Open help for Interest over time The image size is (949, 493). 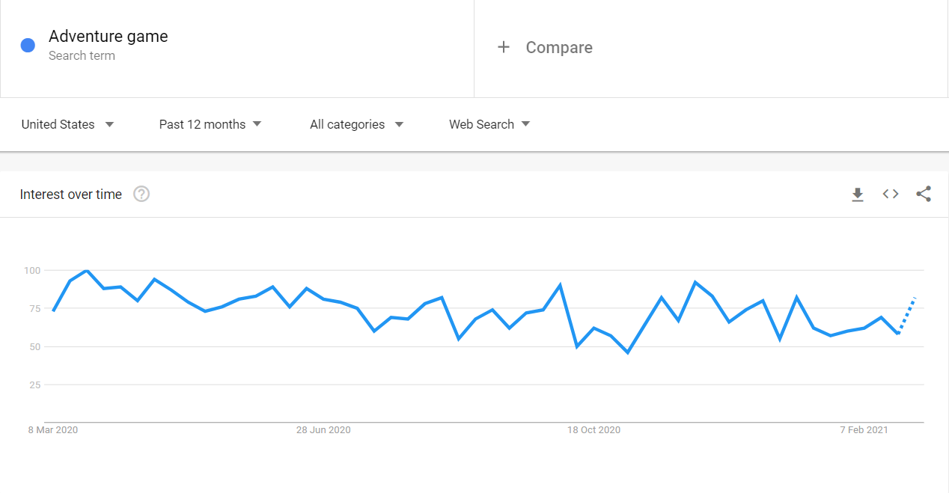(141, 195)
